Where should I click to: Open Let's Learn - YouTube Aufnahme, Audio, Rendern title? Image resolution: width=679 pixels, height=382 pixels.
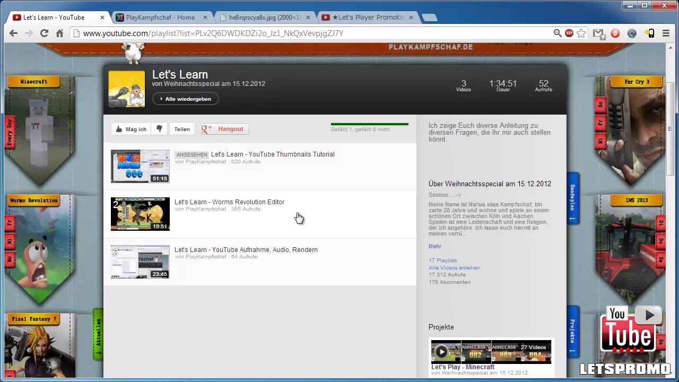click(246, 250)
